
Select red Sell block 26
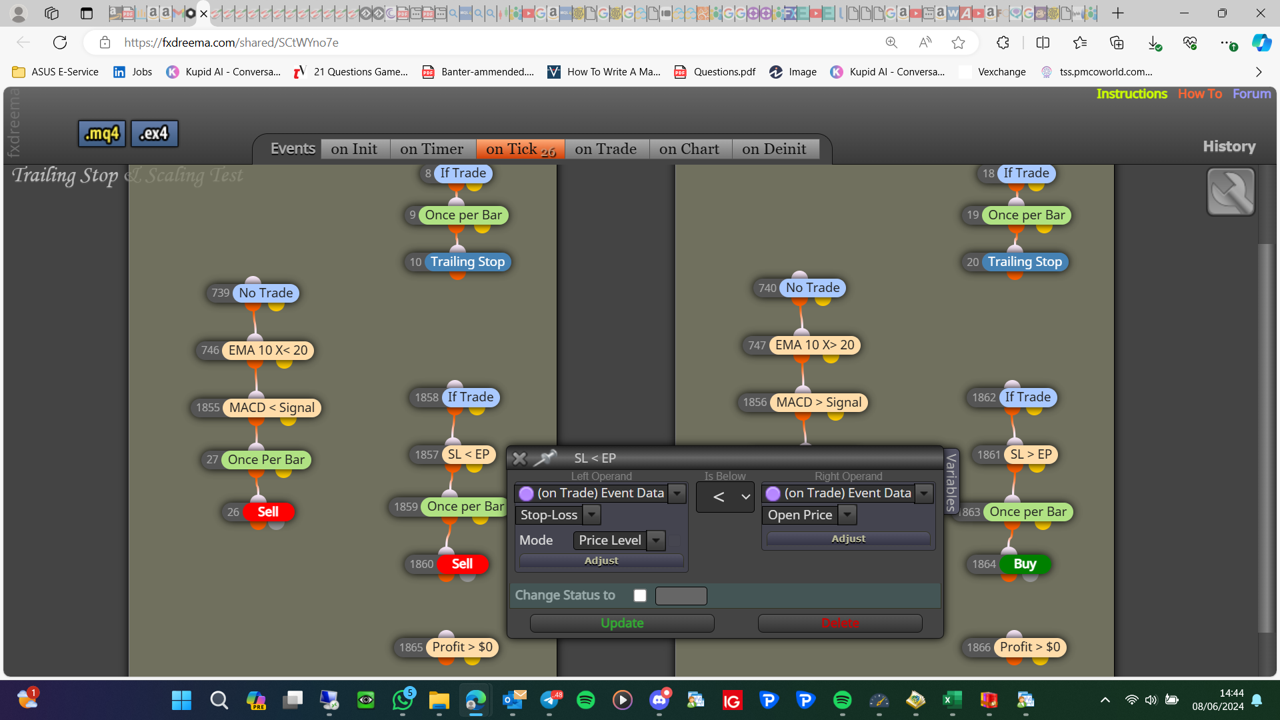pyautogui.click(x=268, y=512)
